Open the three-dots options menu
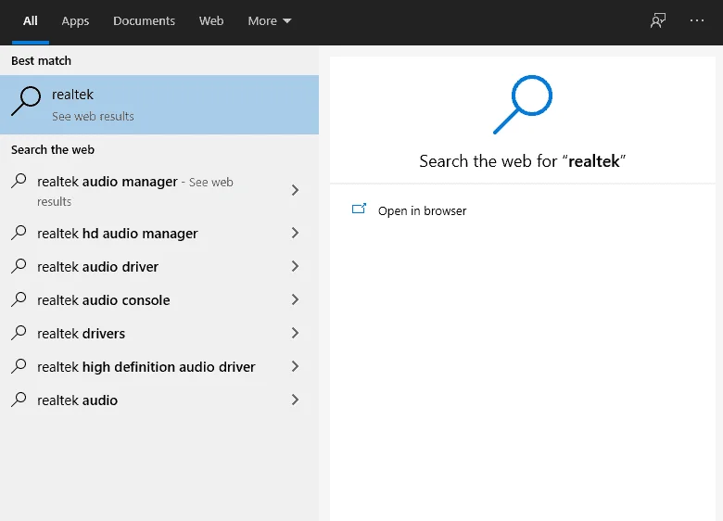The image size is (723, 521). click(x=697, y=20)
